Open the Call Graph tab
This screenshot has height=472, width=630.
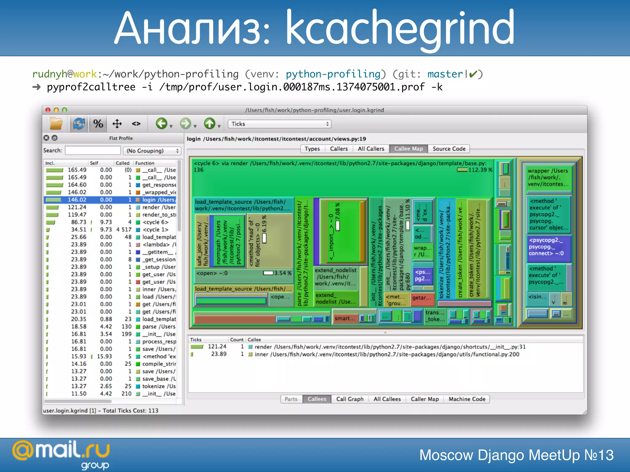[x=350, y=399]
